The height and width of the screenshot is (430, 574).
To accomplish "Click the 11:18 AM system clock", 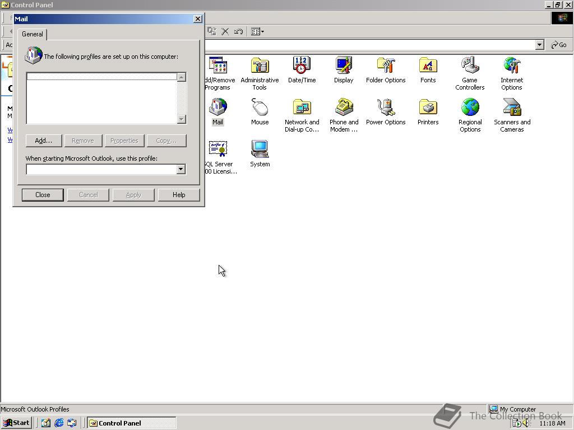I will (x=552, y=423).
